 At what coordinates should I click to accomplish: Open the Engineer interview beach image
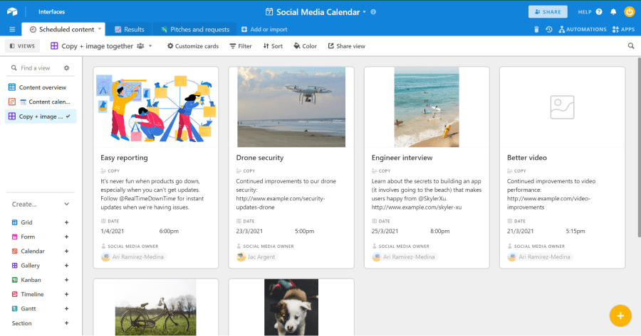(427, 107)
